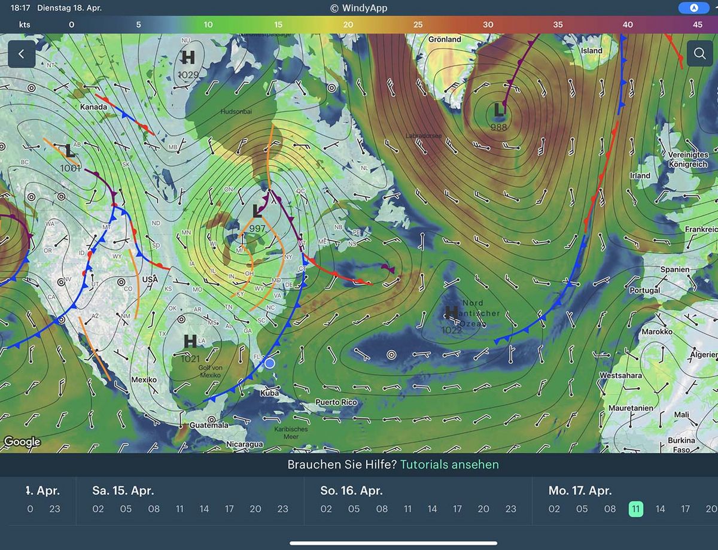Tap the low pressure L 988 marker
Image resolution: width=718 pixels, height=550 pixels.
point(498,117)
